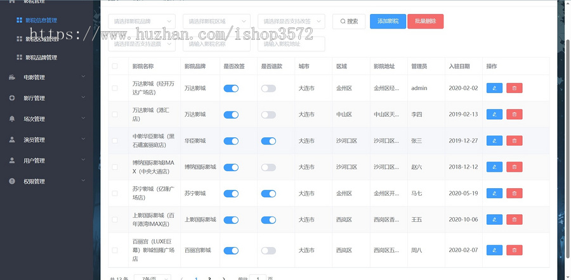
Task: Toggle 是否退款 for 万达影城（经开万达广场店）
Action: coord(268,88)
